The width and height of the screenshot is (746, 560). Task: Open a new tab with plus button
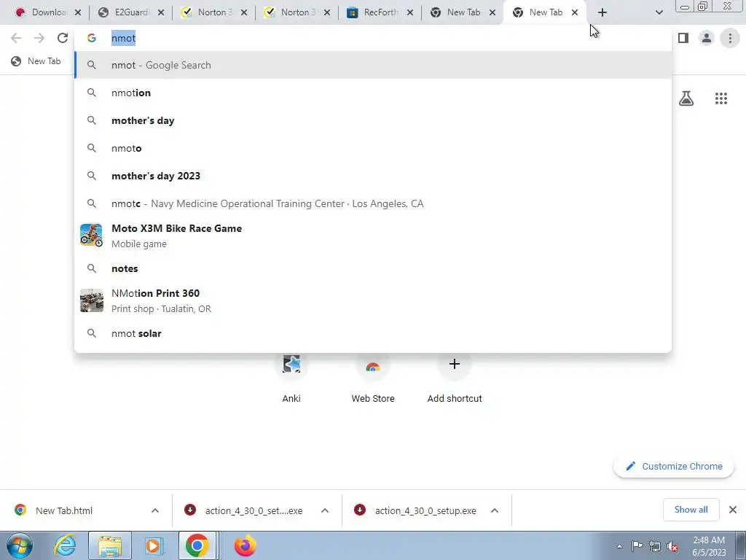click(x=602, y=13)
